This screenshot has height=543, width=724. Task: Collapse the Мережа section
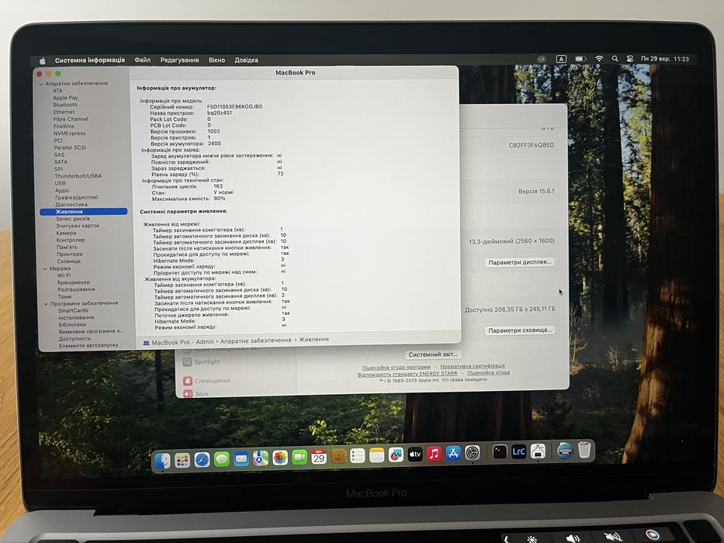click(x=45, y=268)
